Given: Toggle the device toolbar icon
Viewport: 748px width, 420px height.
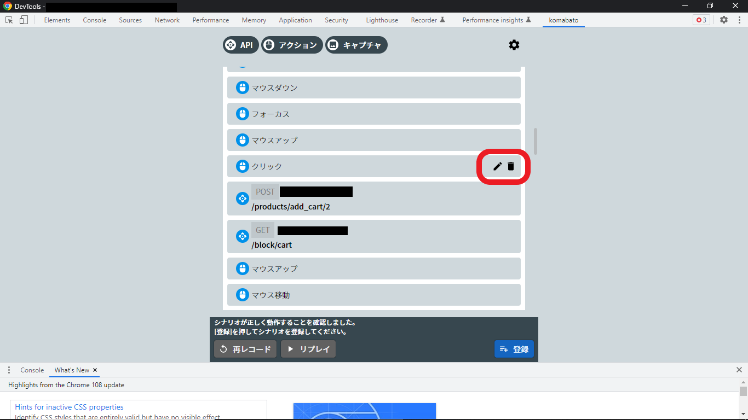Looking at the screenshot, I should click(24, 20).
